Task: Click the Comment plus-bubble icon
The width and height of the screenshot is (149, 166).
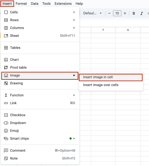Action: click(6, 151)
